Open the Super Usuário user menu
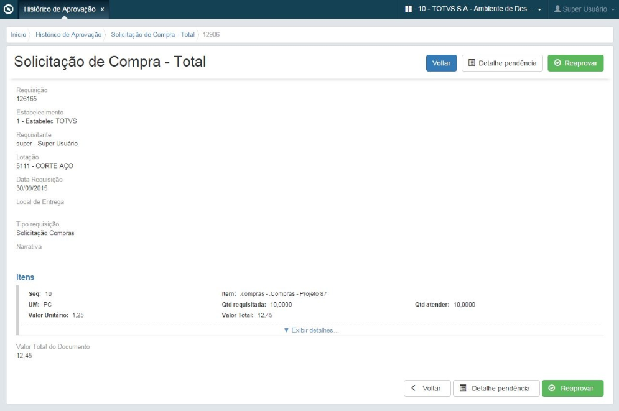 584,9
